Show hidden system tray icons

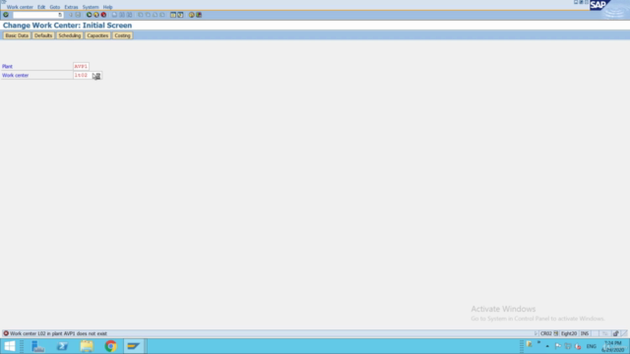click(x=547, y=346)
